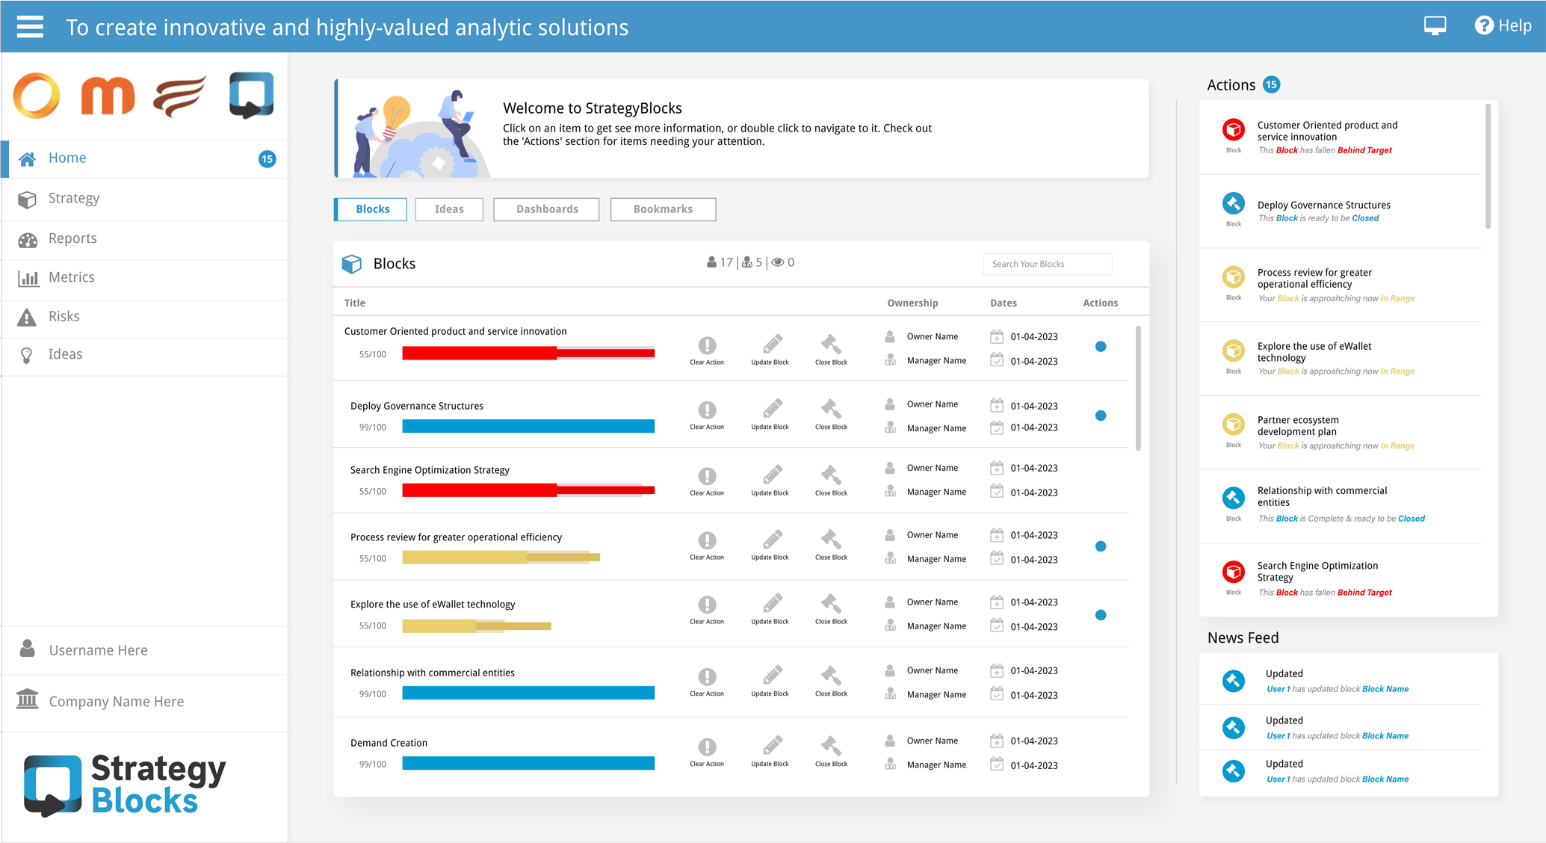The width and height of the screenshot is (1546, 843).
Task: Click the watchers eye icon showing 0
Action: (x=778, y=262)
